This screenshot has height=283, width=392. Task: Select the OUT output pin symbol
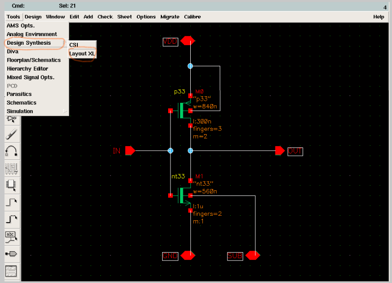pyautogui.click(x=280, y=151)
